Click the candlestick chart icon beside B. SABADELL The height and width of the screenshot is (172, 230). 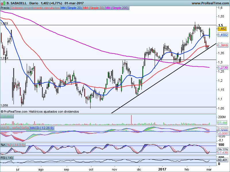(x=3, y=3)
